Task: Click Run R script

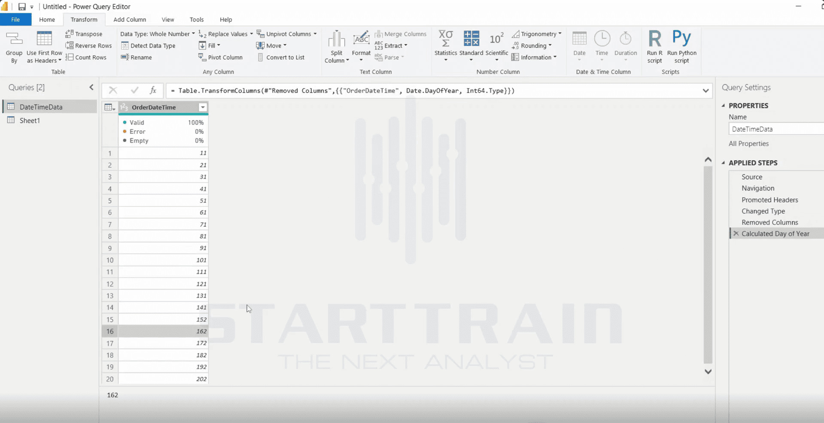Action: (x=654, y=47)
